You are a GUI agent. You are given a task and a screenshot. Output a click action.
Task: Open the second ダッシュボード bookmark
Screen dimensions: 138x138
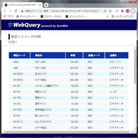(76, 16)
